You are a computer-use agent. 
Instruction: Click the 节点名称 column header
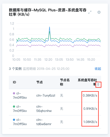tap(65, 82)
